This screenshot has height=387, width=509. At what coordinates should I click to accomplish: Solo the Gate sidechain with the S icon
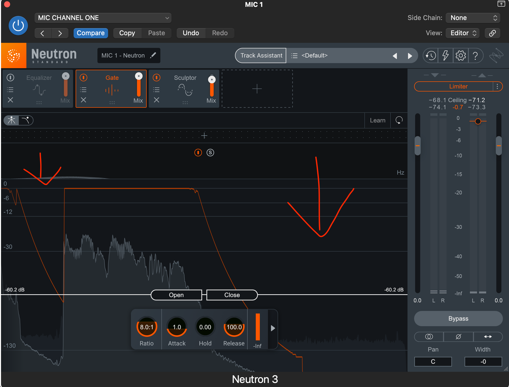tap(210, 153)
